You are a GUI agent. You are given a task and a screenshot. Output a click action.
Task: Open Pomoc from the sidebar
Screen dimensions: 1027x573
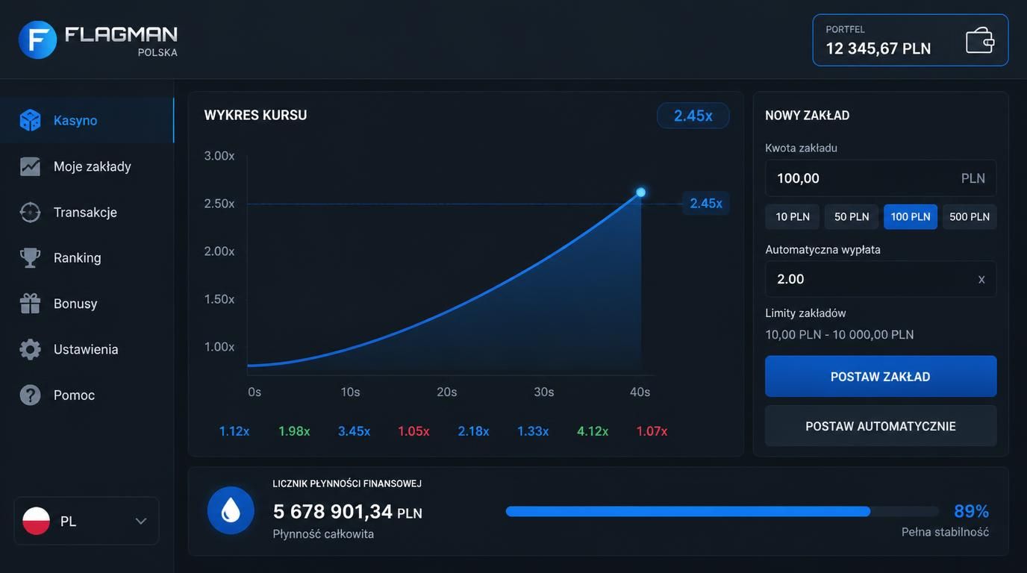pos(87,395)
